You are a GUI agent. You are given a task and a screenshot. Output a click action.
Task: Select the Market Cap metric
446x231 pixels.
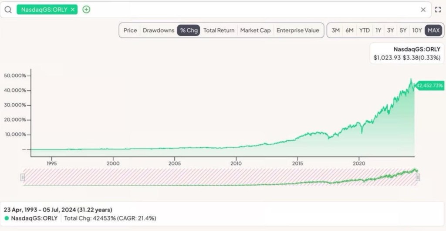(x=255, y=31)
